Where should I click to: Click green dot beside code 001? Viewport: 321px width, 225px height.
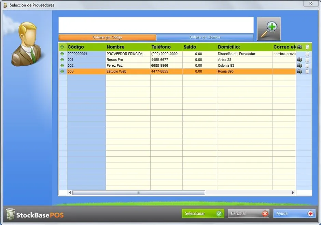tap(62, 59)
